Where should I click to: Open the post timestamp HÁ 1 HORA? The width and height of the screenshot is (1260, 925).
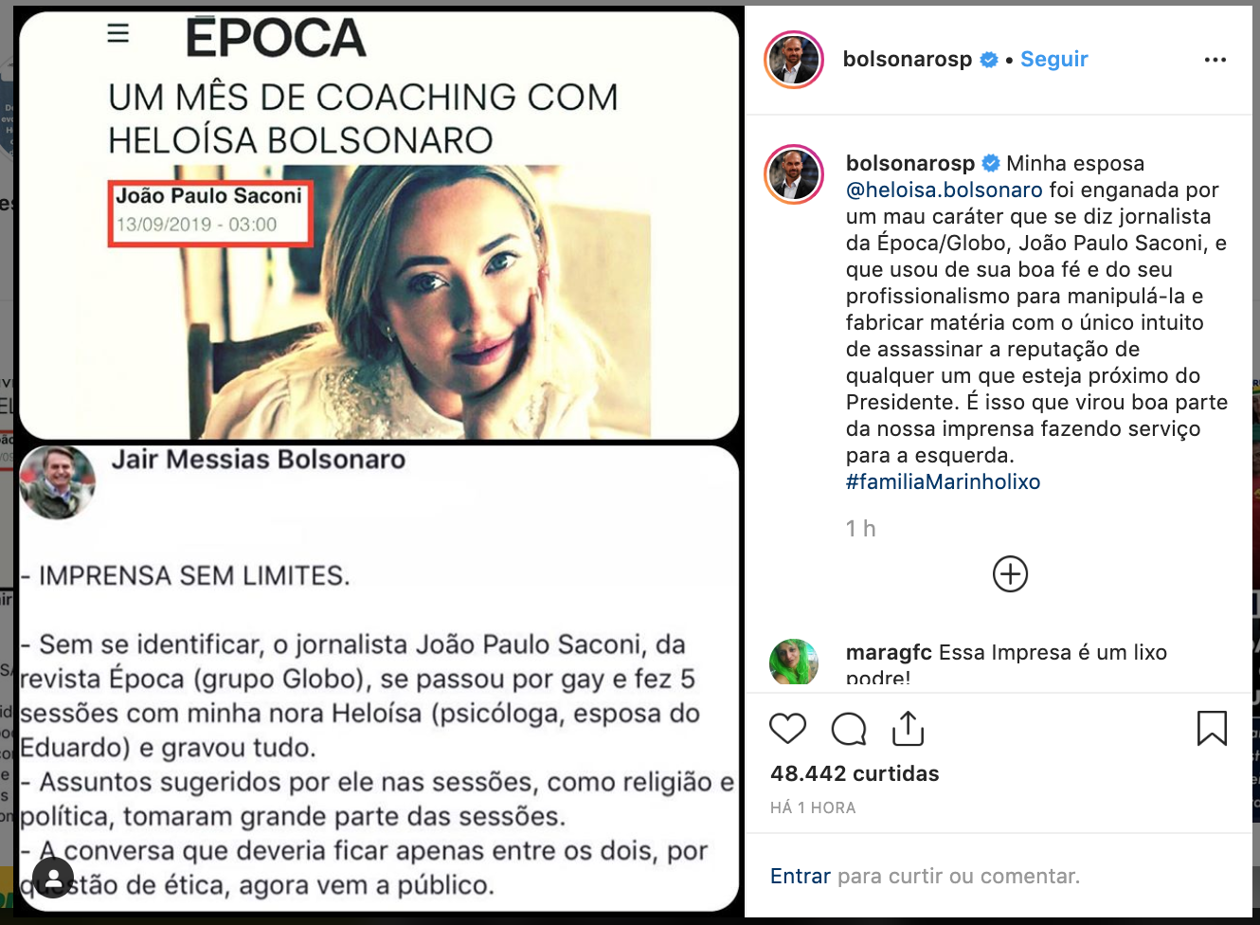pyautogui.click(x=813, y=807)
